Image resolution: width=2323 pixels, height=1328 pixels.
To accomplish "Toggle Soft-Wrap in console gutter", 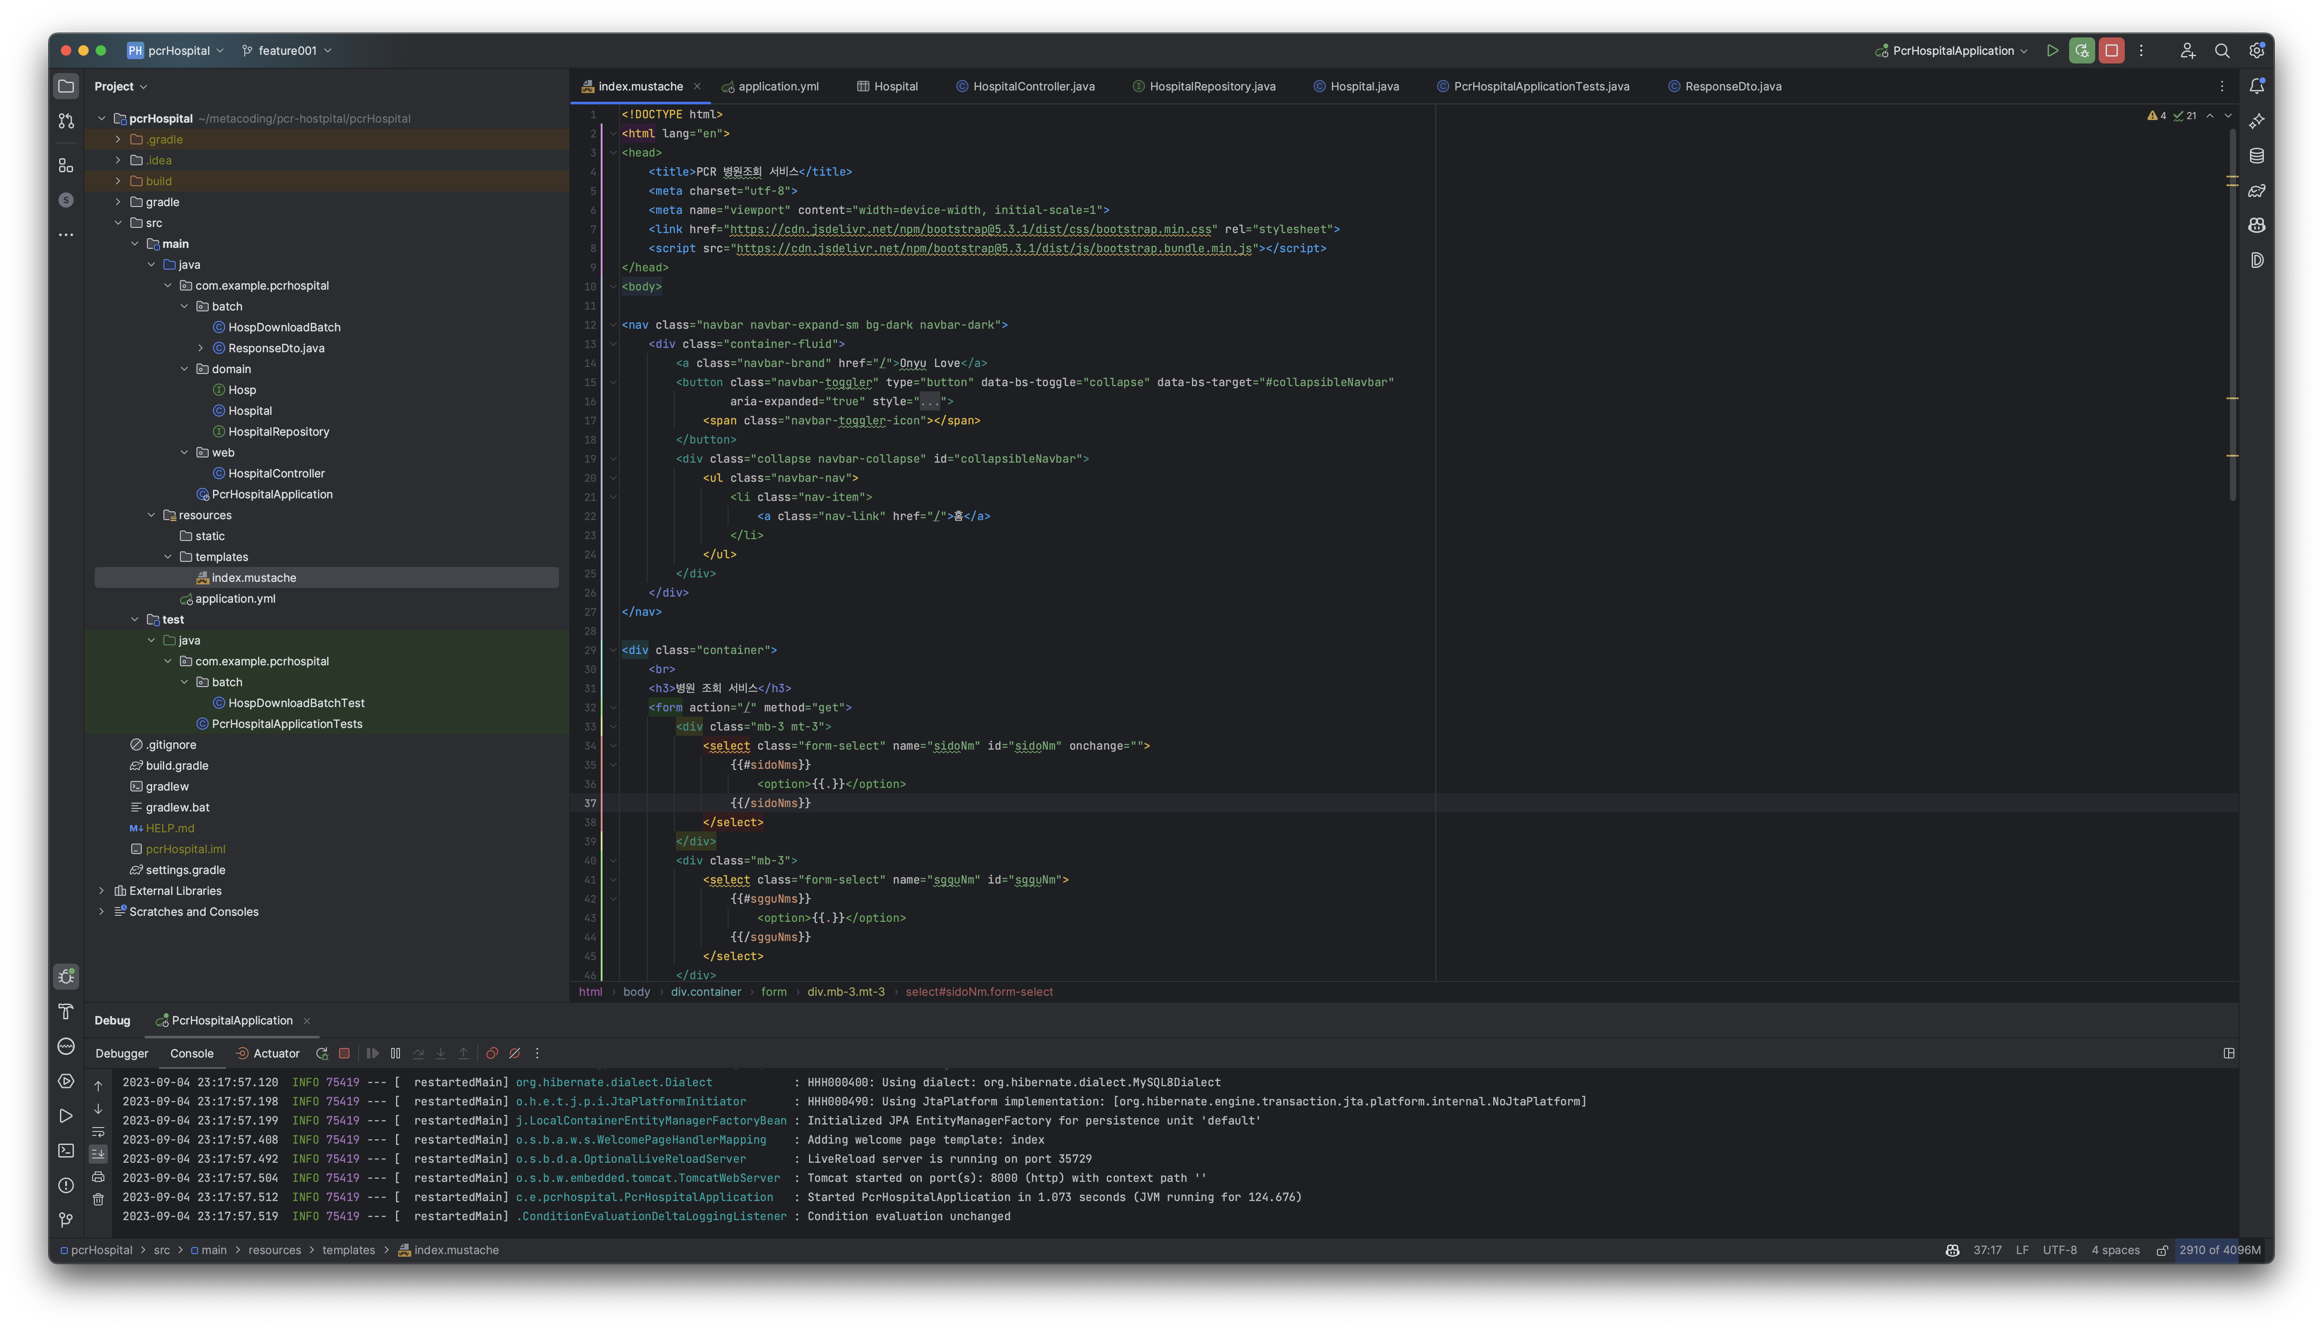I will [99, 1132].
